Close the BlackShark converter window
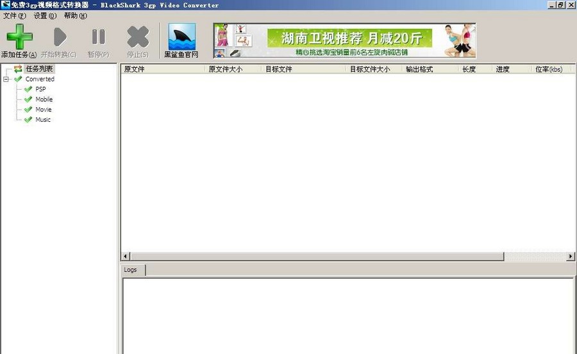Viewport: 577px width, 354px height. pyautogui.click(x=571, y=4)
